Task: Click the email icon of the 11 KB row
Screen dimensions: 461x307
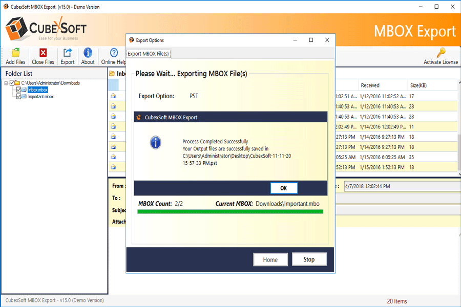Action: coord(113,126)
